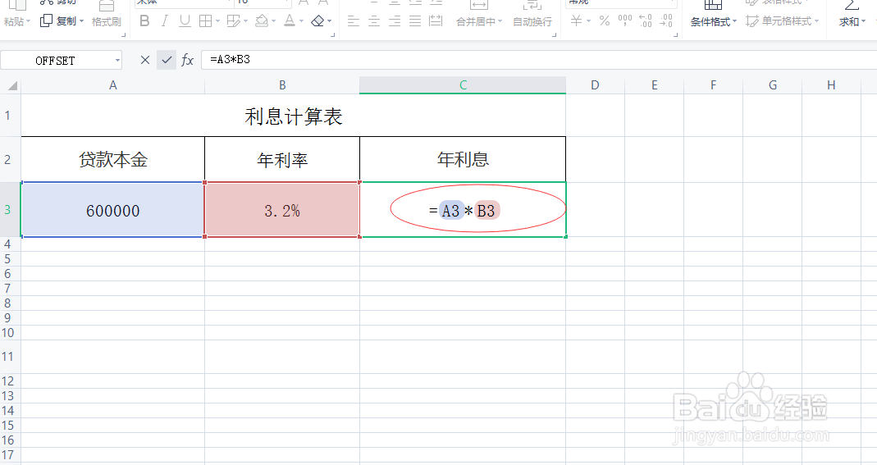The height and width of the screenshot is (465, 877).
Task: Select column A header
Action: tap(113, 85)
